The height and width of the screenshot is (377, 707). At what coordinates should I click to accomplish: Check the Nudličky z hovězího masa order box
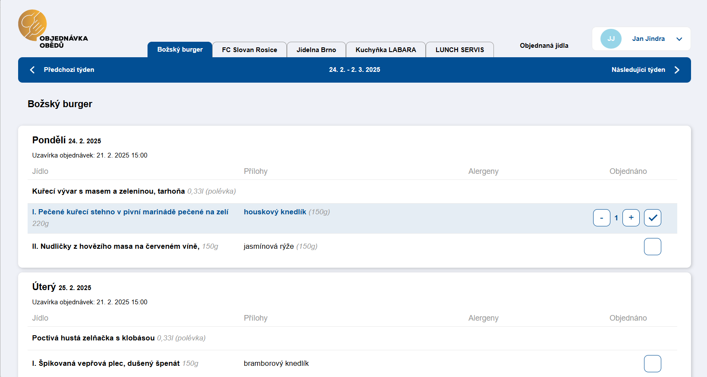coord(652,247)
